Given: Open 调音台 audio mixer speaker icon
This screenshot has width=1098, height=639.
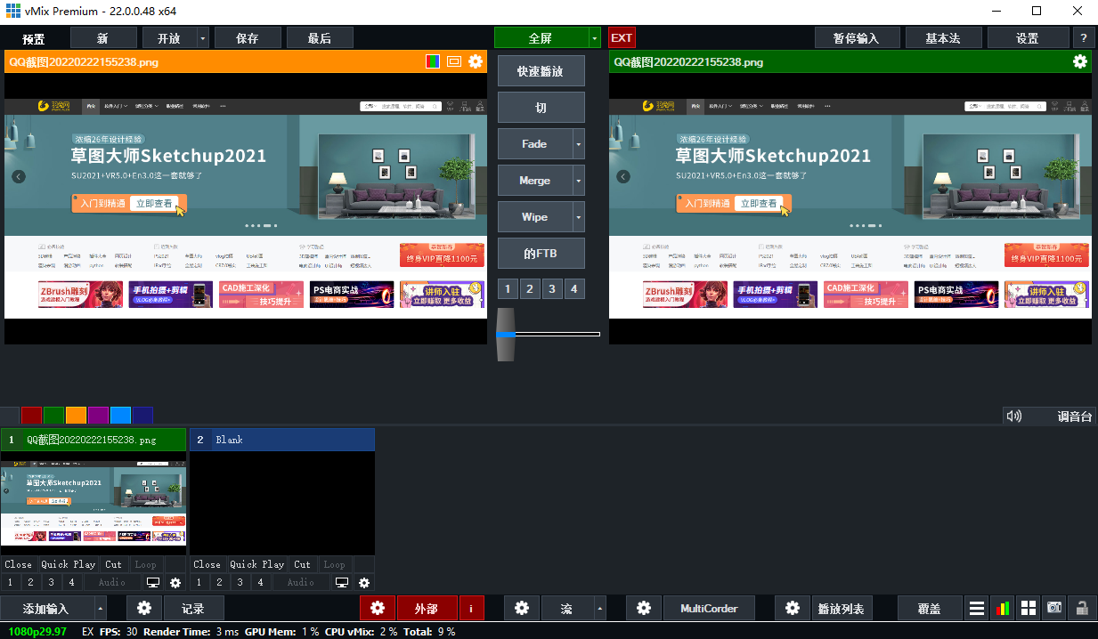Looking at the screenshot, I should 1013,415.
